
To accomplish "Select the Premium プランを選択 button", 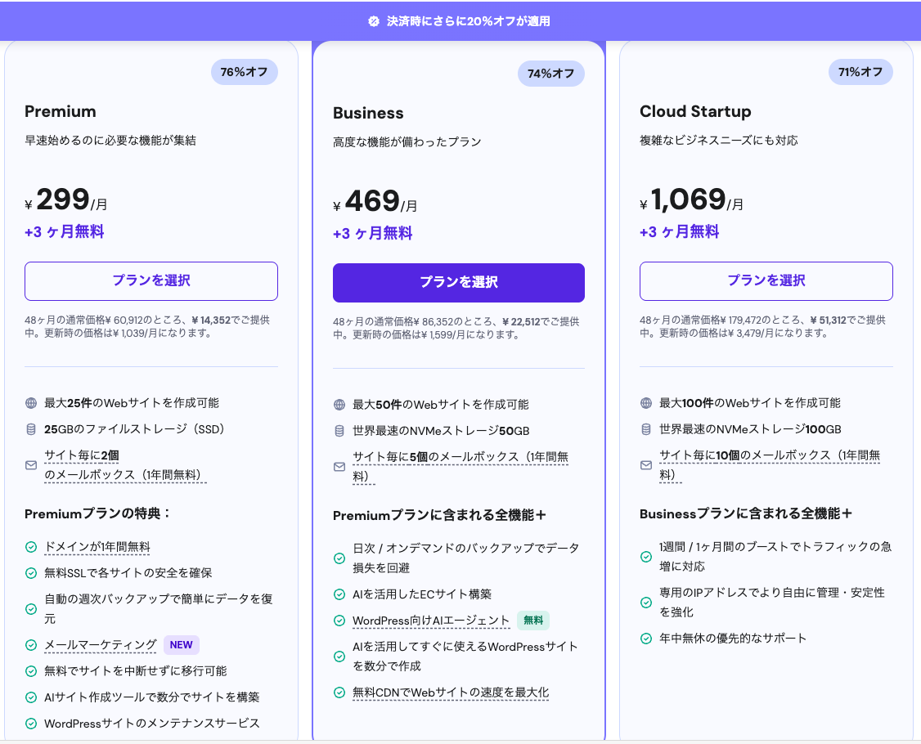I will pos(151,280).
